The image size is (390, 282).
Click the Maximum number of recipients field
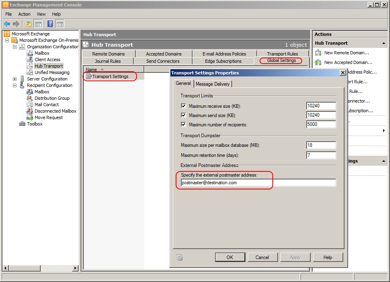(x=321, y=124)
